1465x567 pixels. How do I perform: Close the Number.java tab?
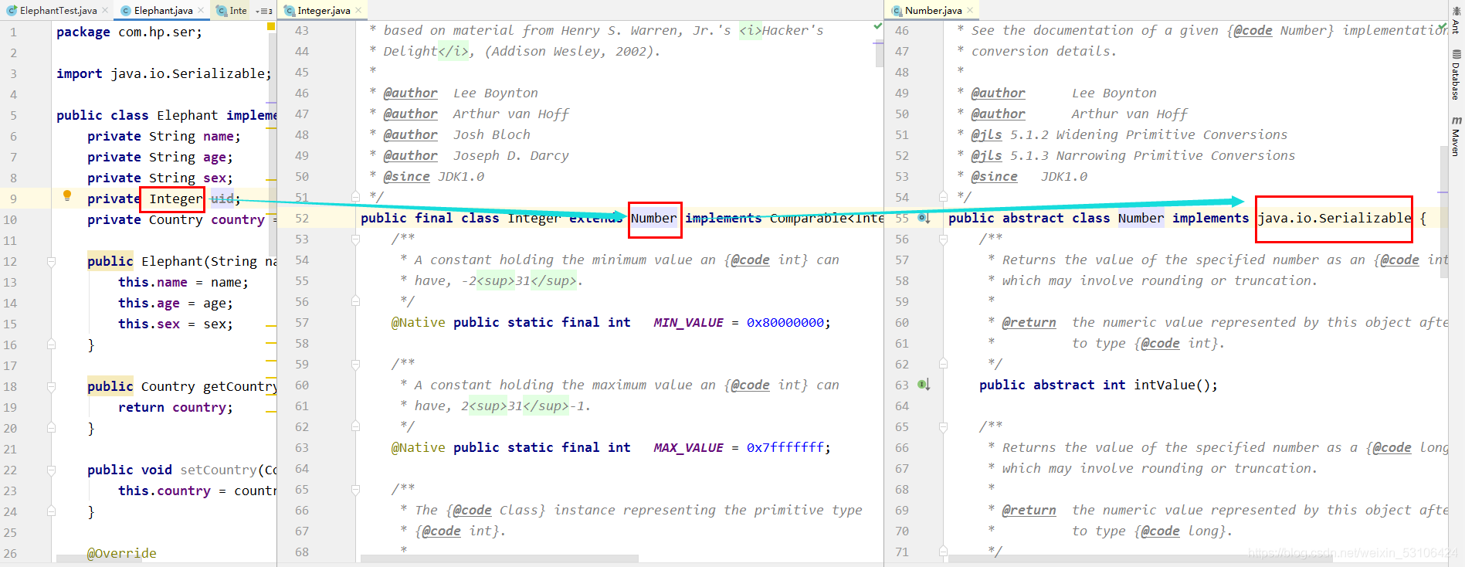[x=970, y=10]
